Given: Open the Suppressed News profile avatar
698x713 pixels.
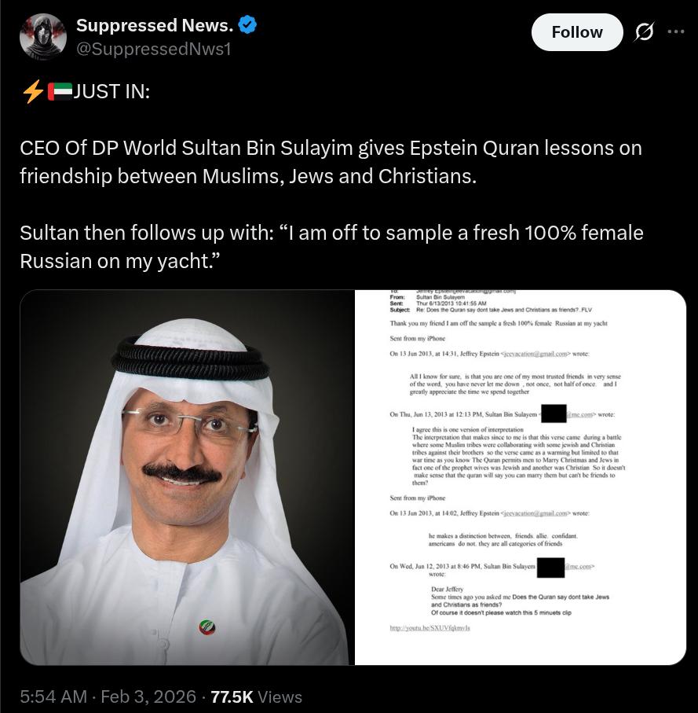Looking at the screenshot, I should pyautogui.click(x=43, y=36).
